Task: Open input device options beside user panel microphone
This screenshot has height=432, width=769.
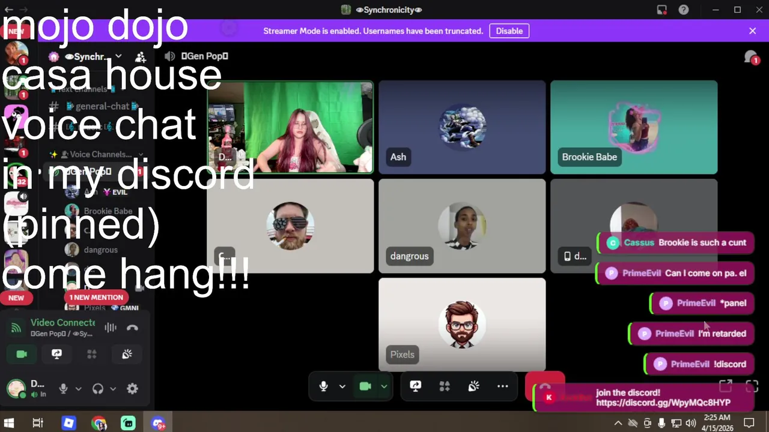Action: [78, 389]
